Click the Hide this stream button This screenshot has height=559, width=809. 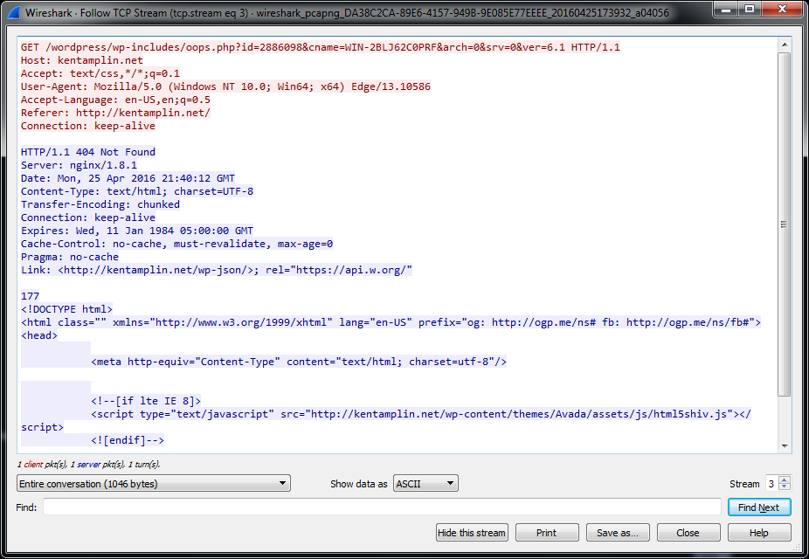tap(472, 533)
